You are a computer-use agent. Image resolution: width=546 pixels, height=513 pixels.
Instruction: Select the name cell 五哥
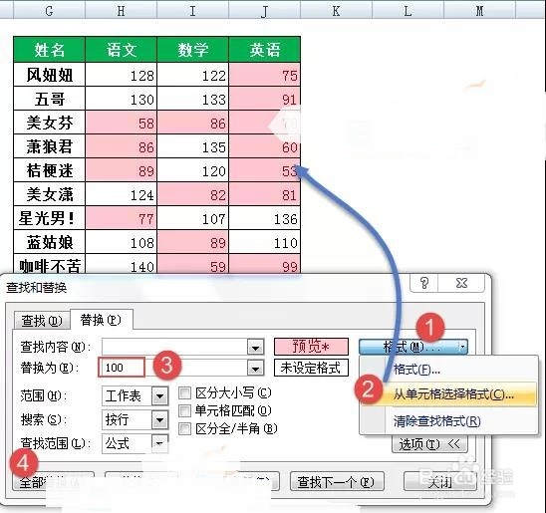pos(49,99)
